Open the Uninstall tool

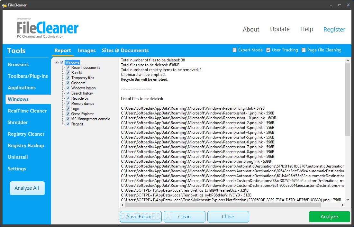[x=18, y=157]
